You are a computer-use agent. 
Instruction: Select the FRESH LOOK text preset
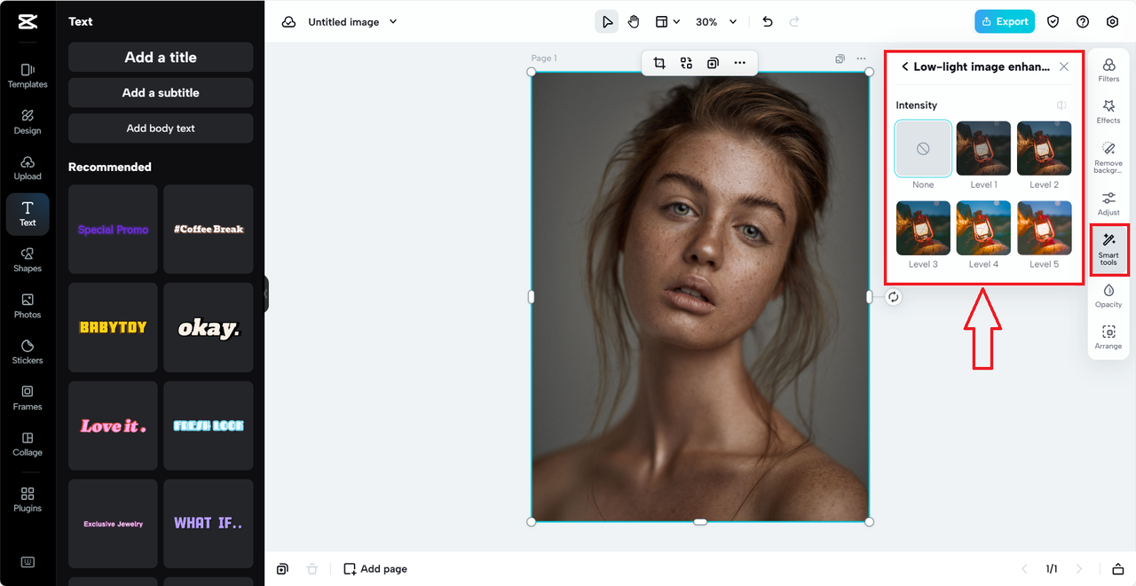click(x=209, y=426)
